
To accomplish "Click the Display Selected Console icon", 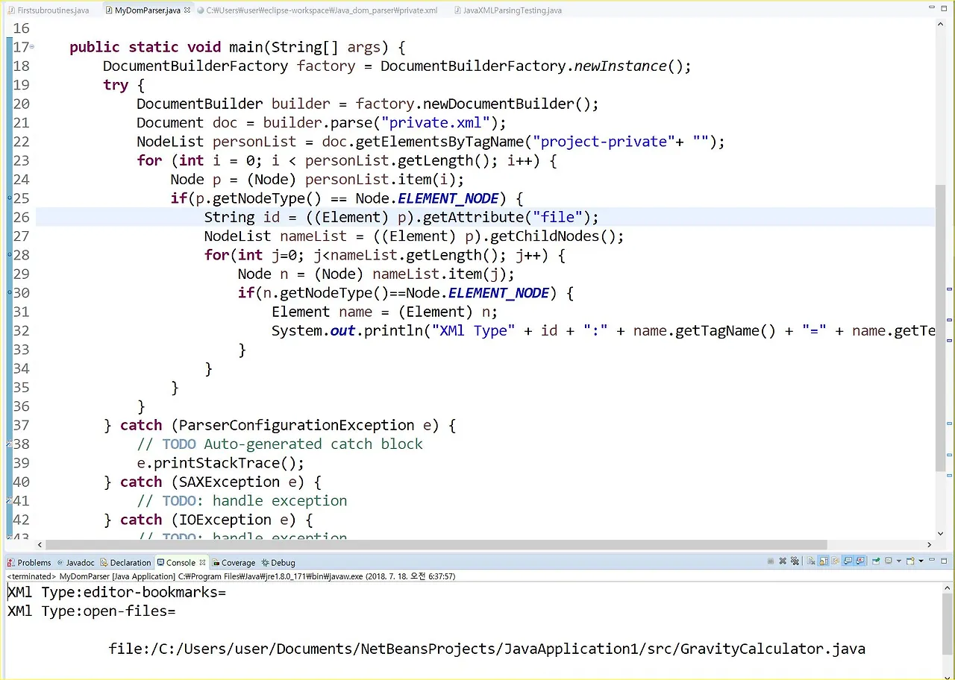I will point(889,561).
